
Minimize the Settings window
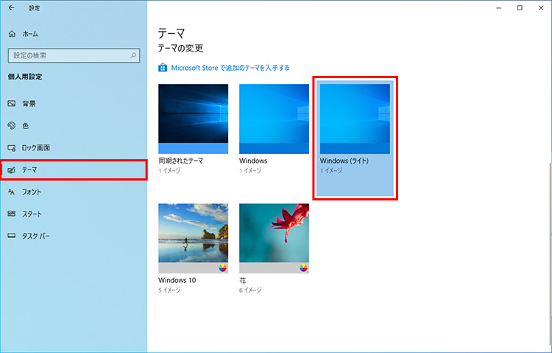pyautogui.click(x=499, y=8)
